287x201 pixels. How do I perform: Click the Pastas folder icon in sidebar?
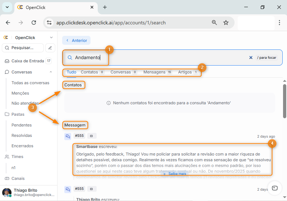(x=7, y=114)
